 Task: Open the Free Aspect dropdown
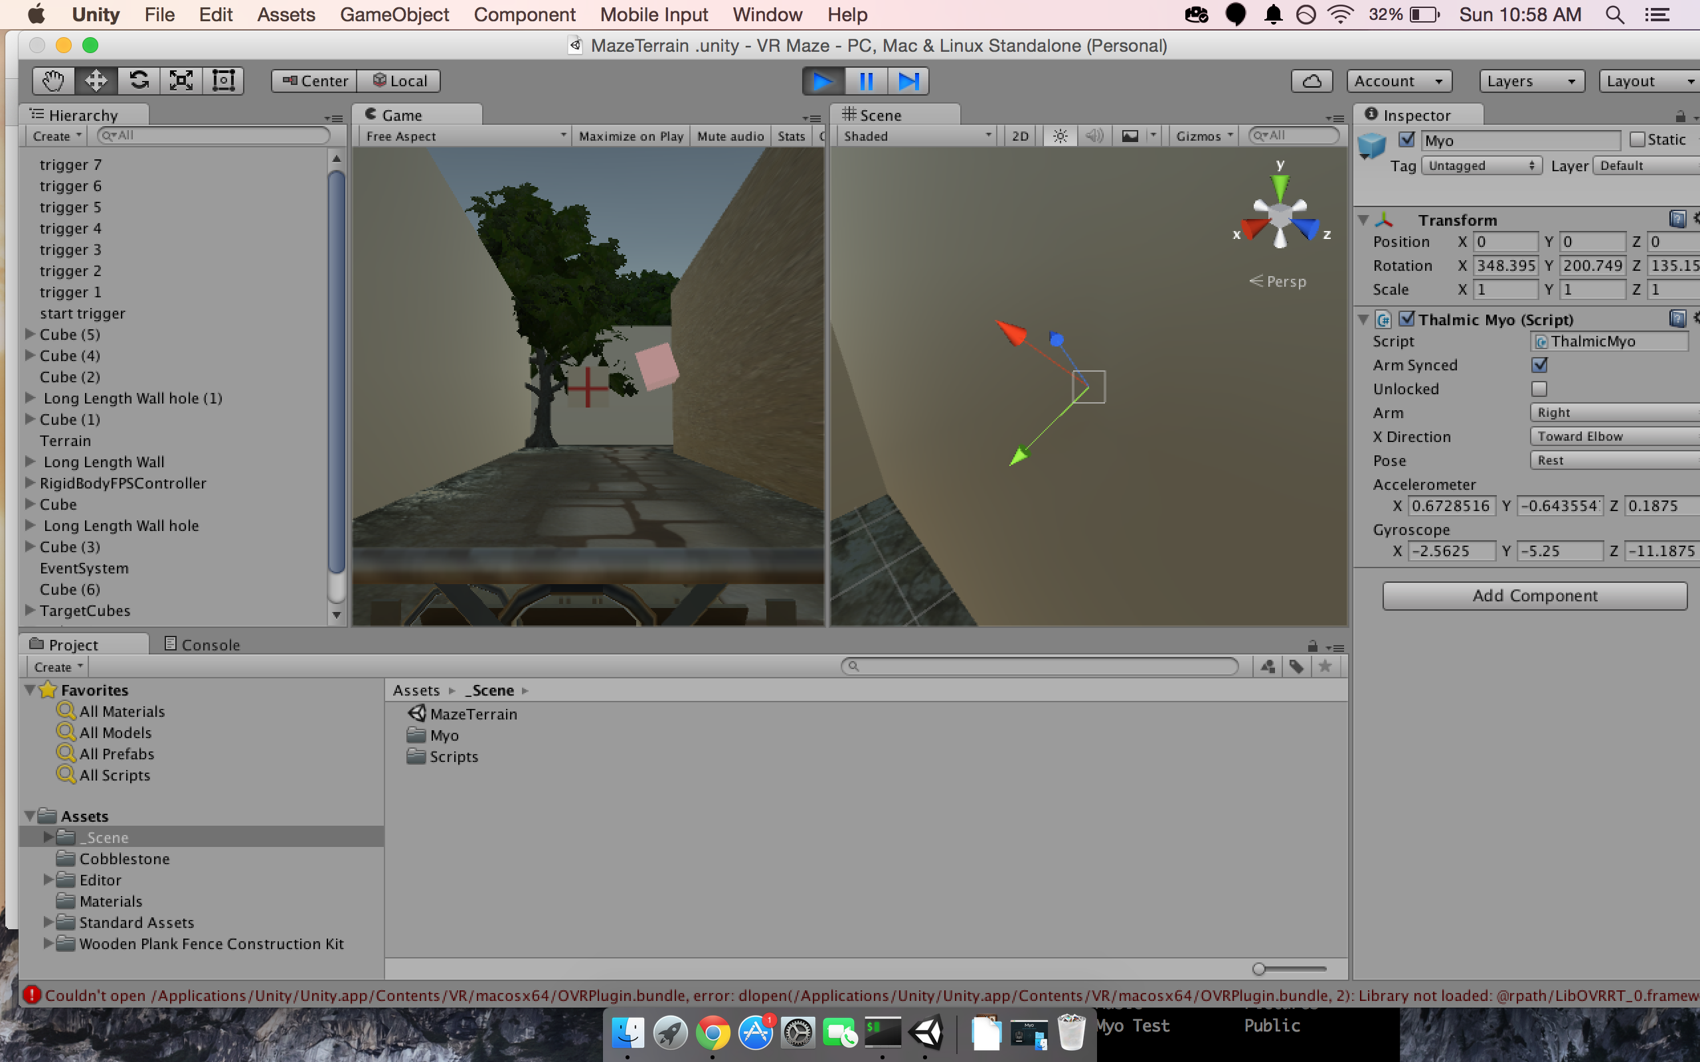pos(465,136)
